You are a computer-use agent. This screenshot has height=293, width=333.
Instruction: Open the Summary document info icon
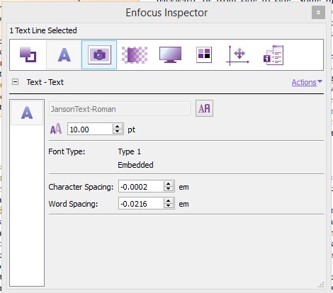(273, 55)
